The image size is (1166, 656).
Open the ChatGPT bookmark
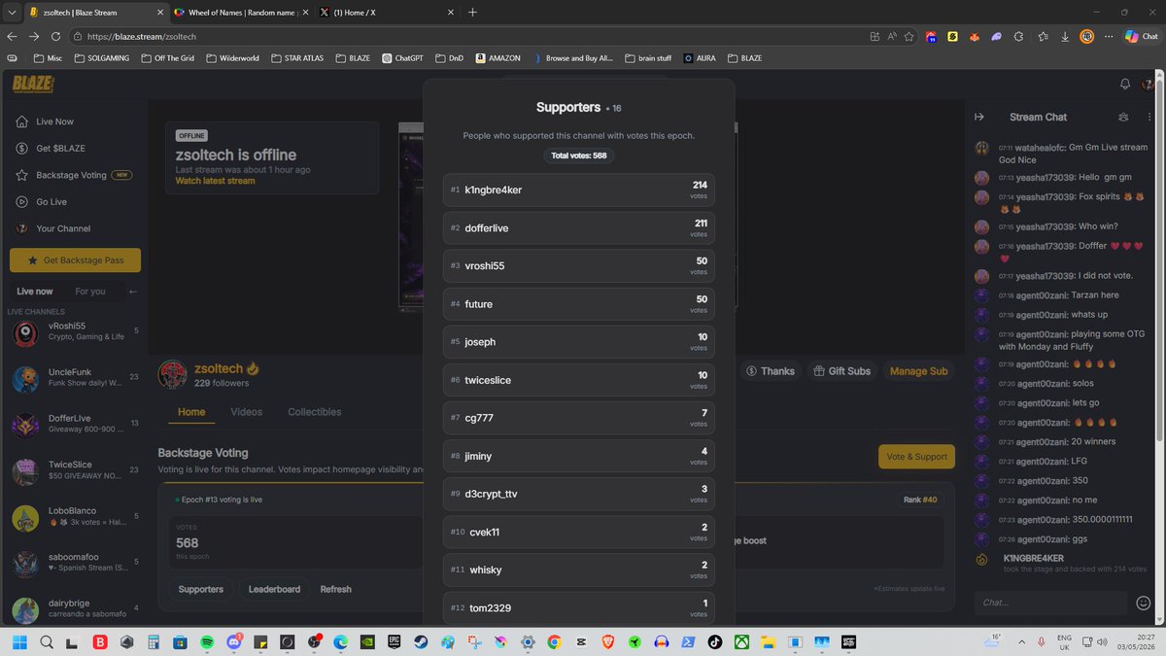(401, 58)
